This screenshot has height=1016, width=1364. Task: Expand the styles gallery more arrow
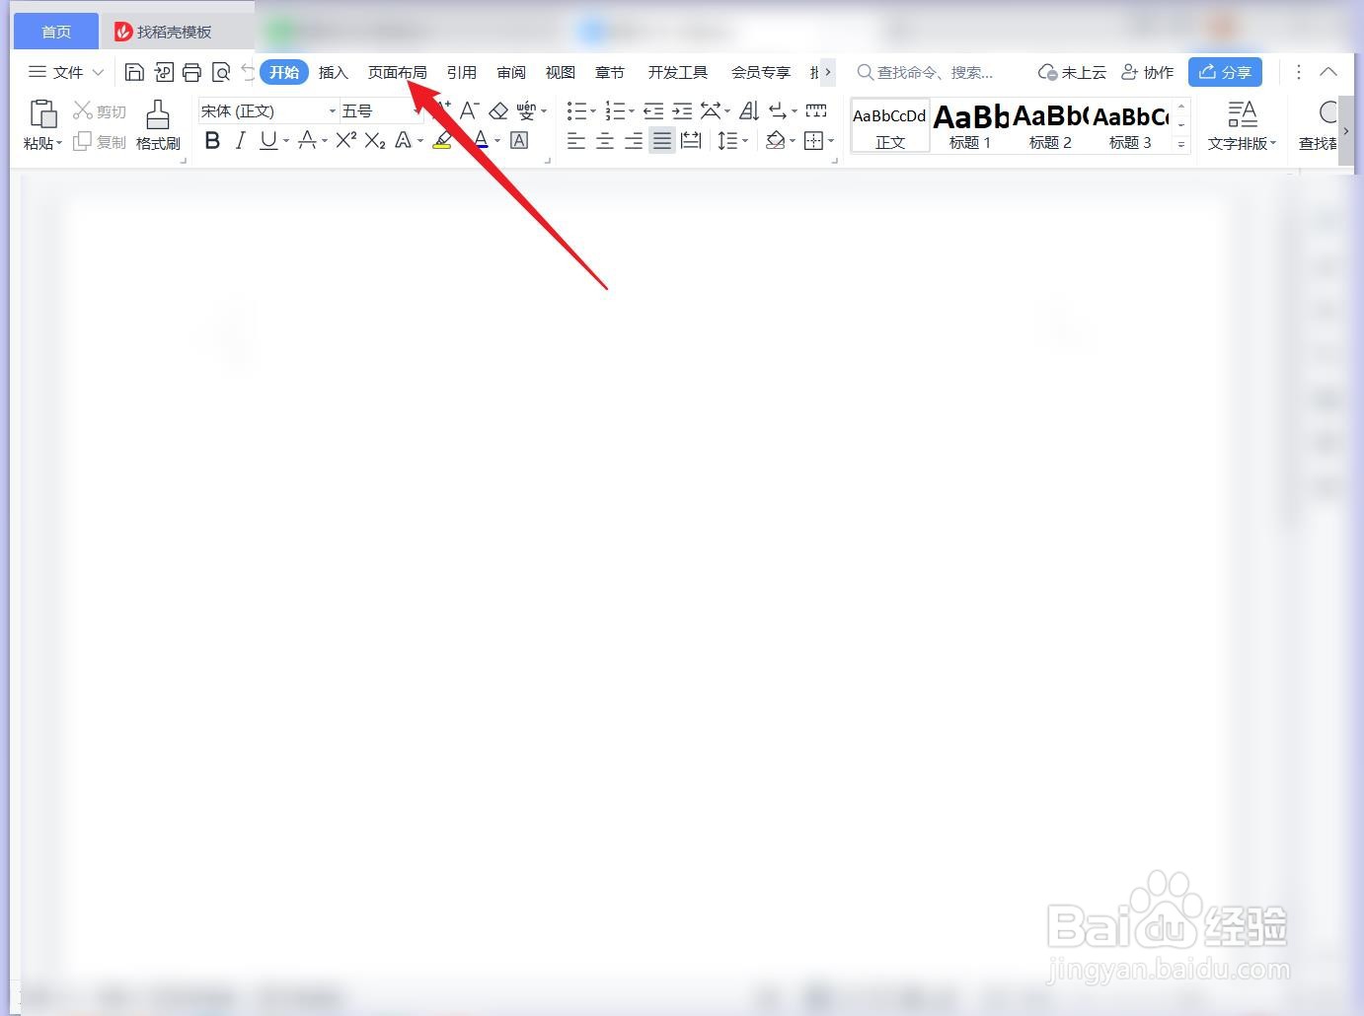tap(1181, 144)
